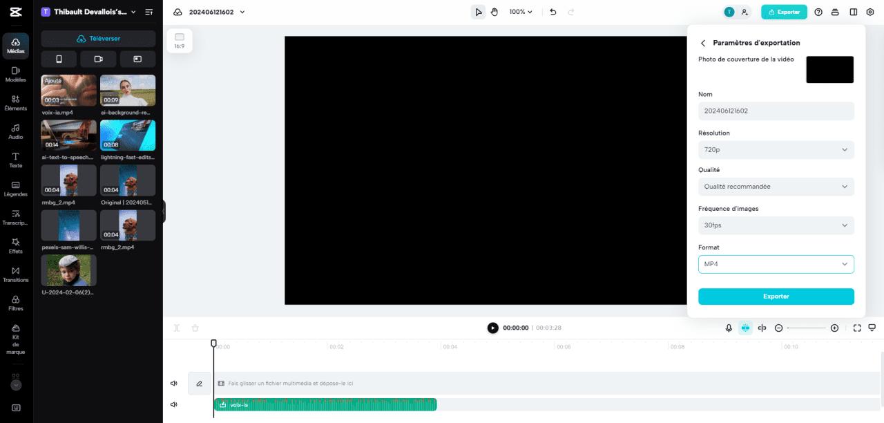
Task: Click the video cover photo thumbnail
Action: (829, 70)
